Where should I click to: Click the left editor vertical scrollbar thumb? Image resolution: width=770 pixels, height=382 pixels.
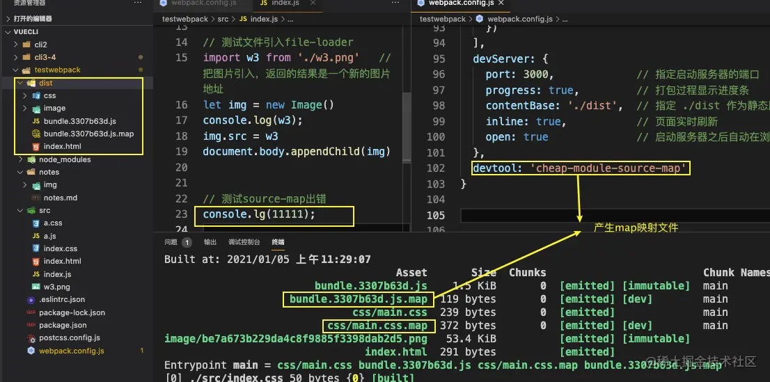point(406,127)
